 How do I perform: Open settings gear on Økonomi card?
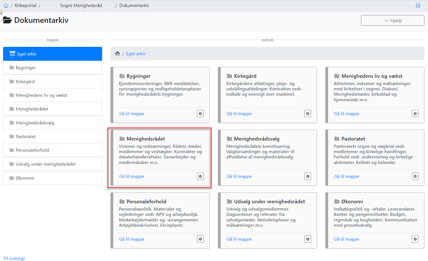pos(415,239)
